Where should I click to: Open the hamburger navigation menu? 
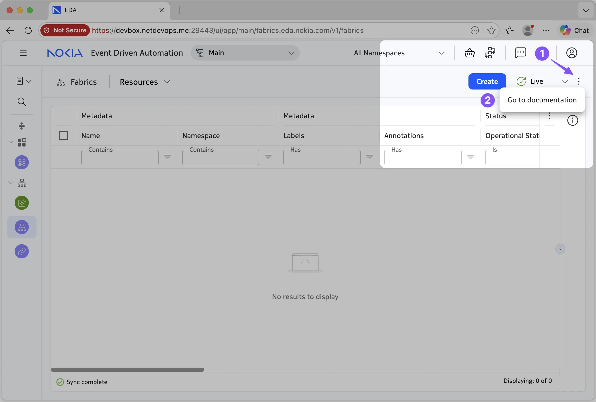23,53
